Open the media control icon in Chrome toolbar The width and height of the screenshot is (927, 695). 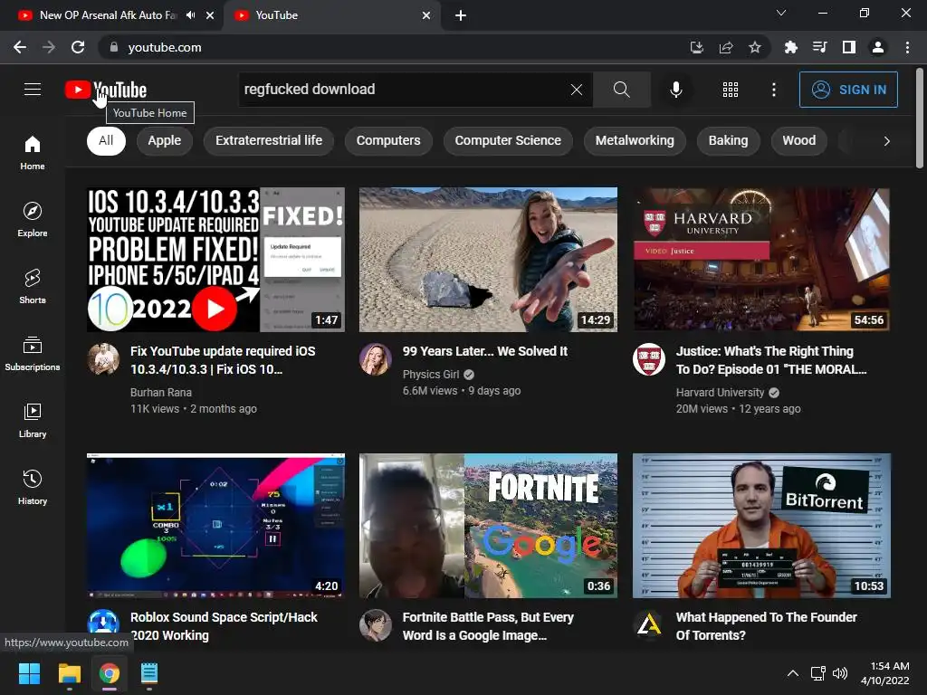tap(819, 47)
